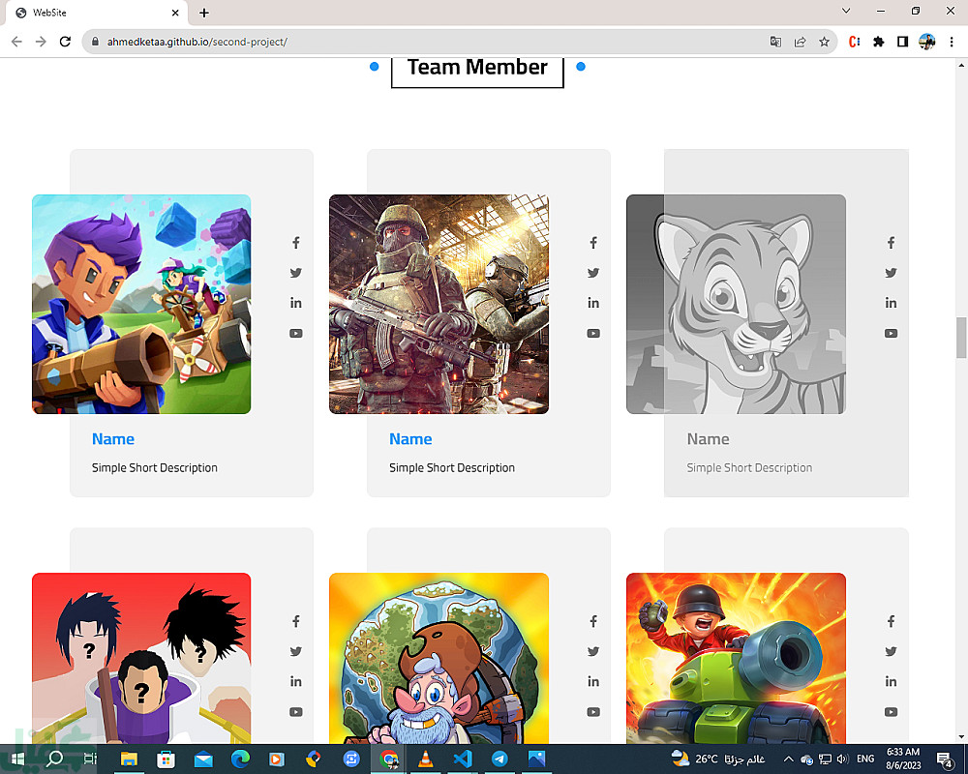Image resolution: width=968 pixels, height=774 pixels.
Task: Bookmark this tab with star icon
Action: pos(824,42)
